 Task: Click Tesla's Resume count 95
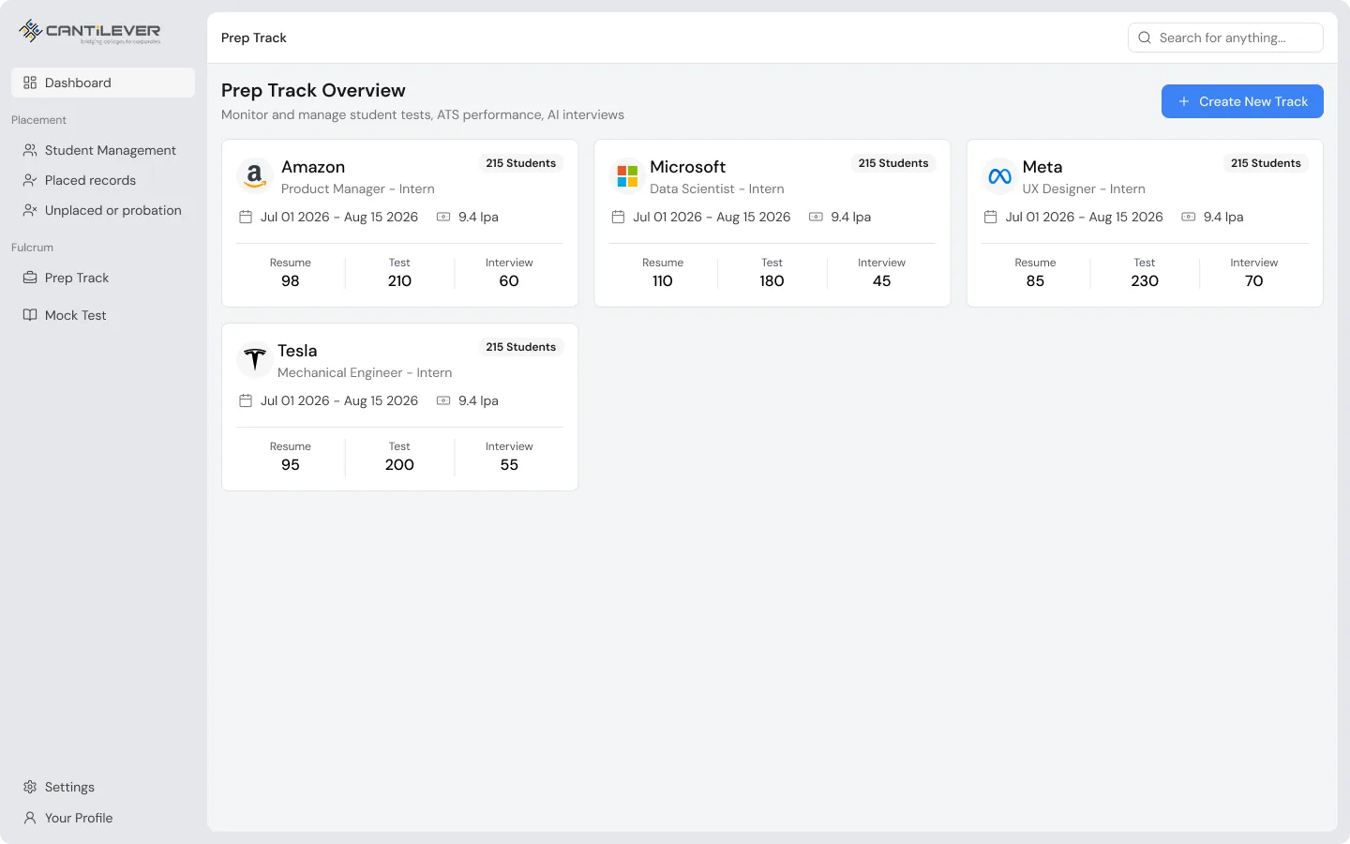tap(291, 465)
